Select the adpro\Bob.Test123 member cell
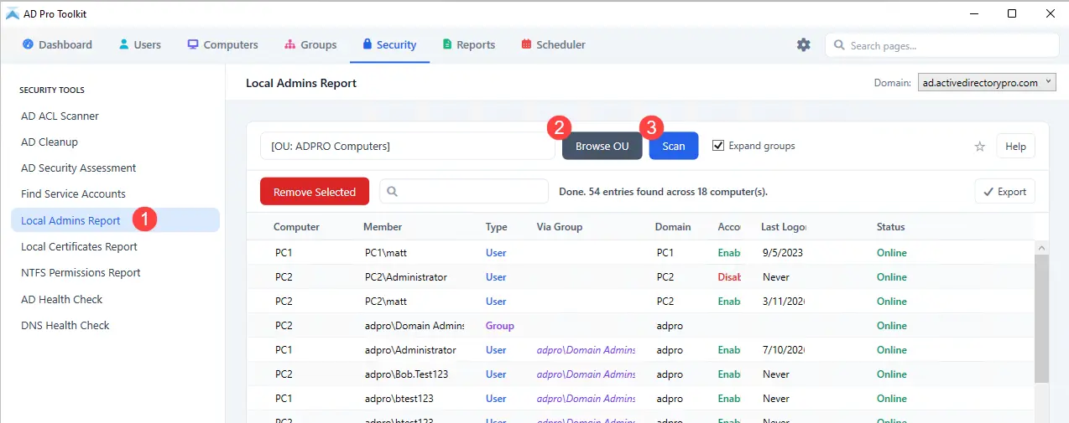The width and height of the screenshot is (1069, 423). click(x=405, y=374)
